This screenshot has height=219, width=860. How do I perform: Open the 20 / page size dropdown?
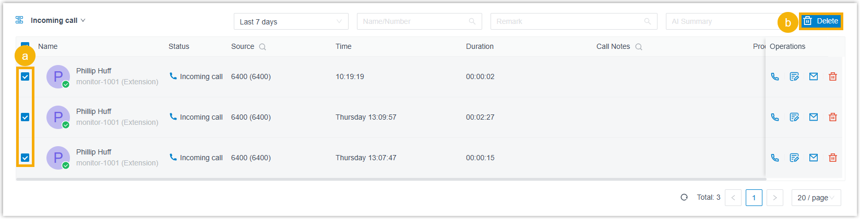point(816,198)
